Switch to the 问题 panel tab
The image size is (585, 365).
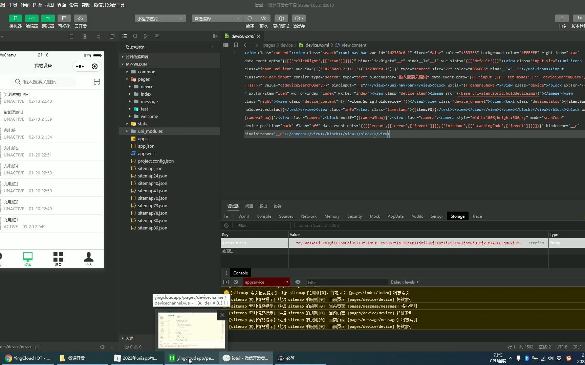(249, 206)
